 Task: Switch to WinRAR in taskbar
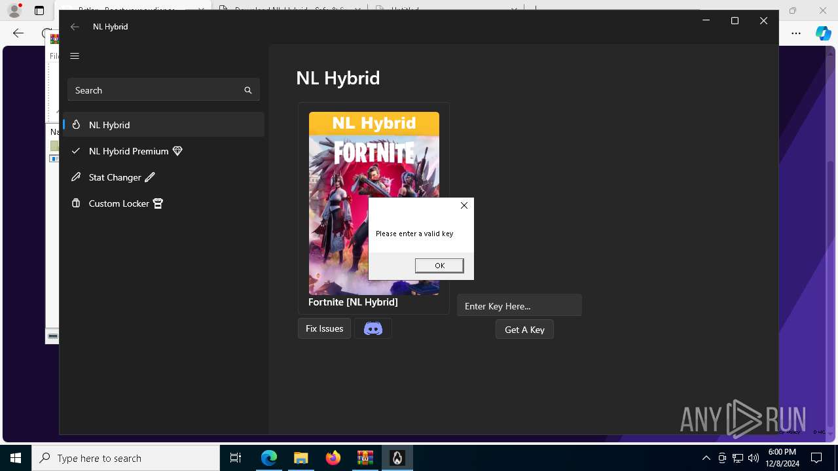(365, 458)
